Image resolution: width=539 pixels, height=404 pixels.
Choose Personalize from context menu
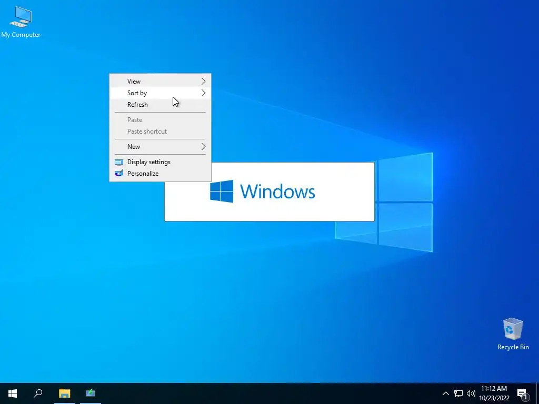[x=160, y=174]
